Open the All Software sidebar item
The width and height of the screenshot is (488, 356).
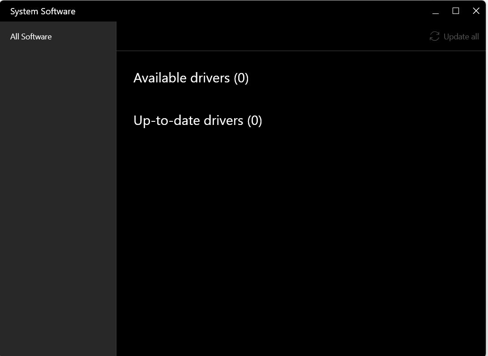click(x=31, y=37)
